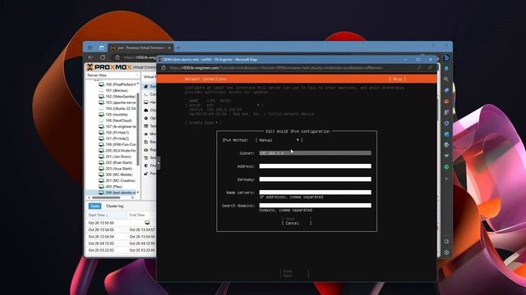The image size is (526, 295).
Task: Select VM 201 (Jon-Snow) in the tree
Action: tap(115, 157)
